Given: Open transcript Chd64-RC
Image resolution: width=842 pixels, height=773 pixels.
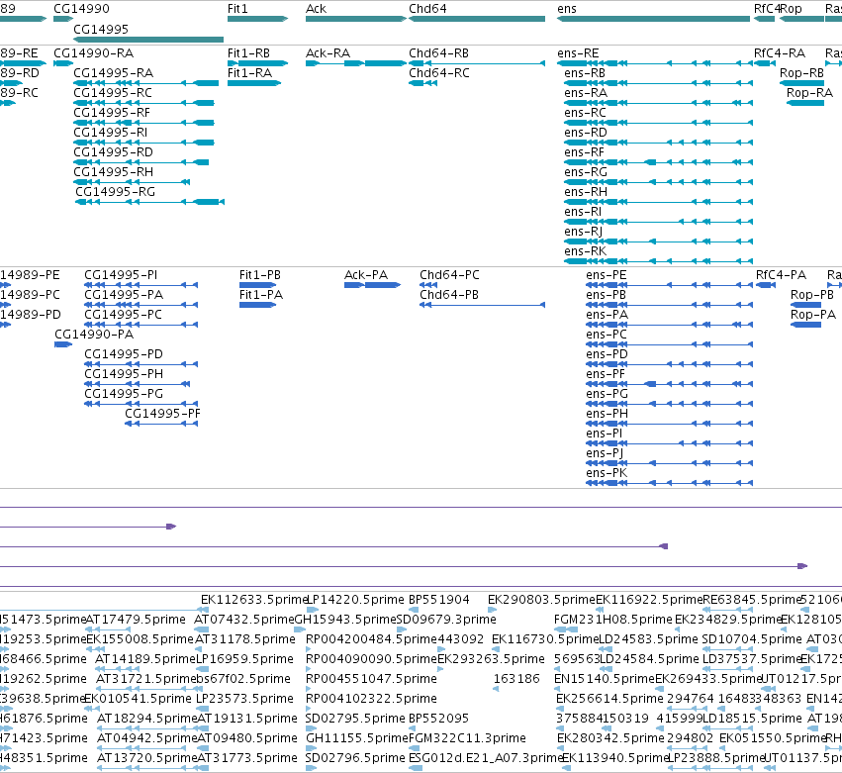Looking at the screenshot, I should 438,73.
